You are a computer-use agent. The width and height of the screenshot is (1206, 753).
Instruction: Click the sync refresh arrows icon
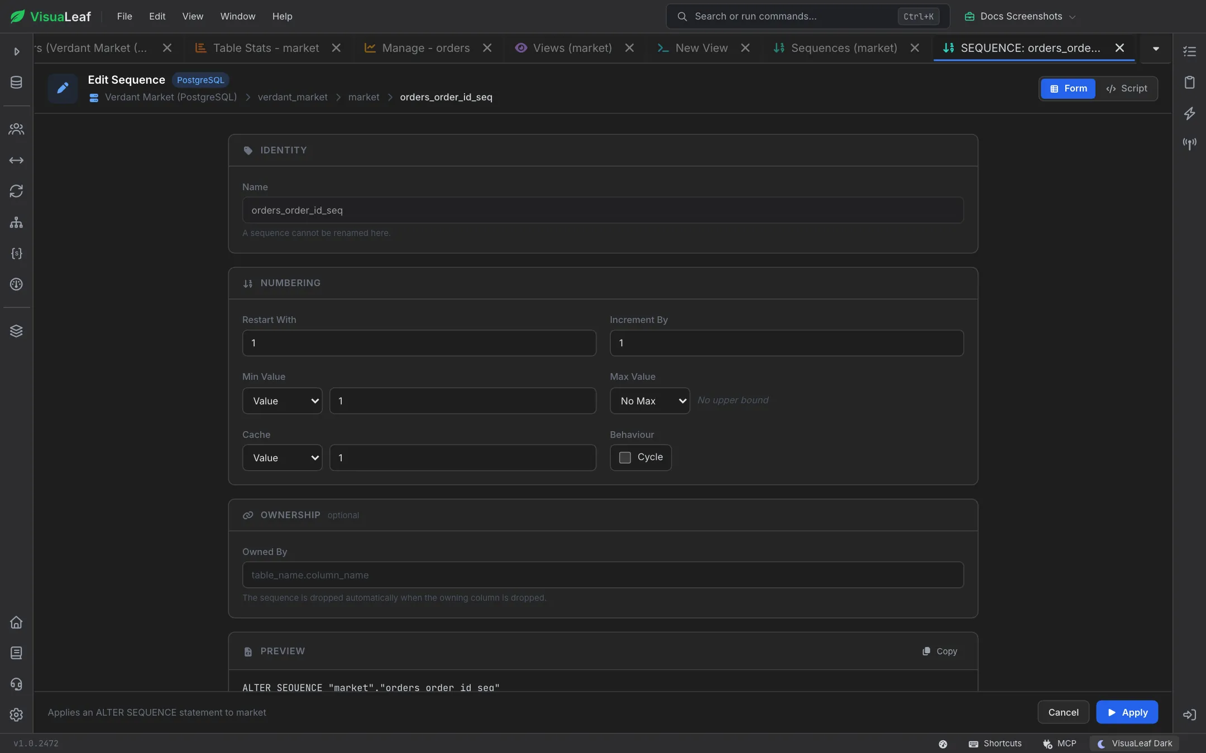click(16, 191)
